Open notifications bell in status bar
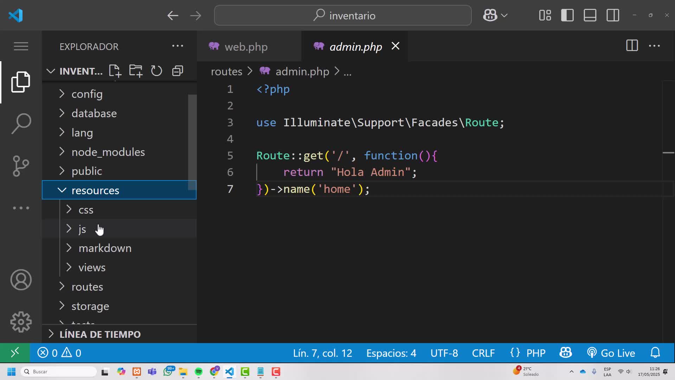 coord(655,353)
